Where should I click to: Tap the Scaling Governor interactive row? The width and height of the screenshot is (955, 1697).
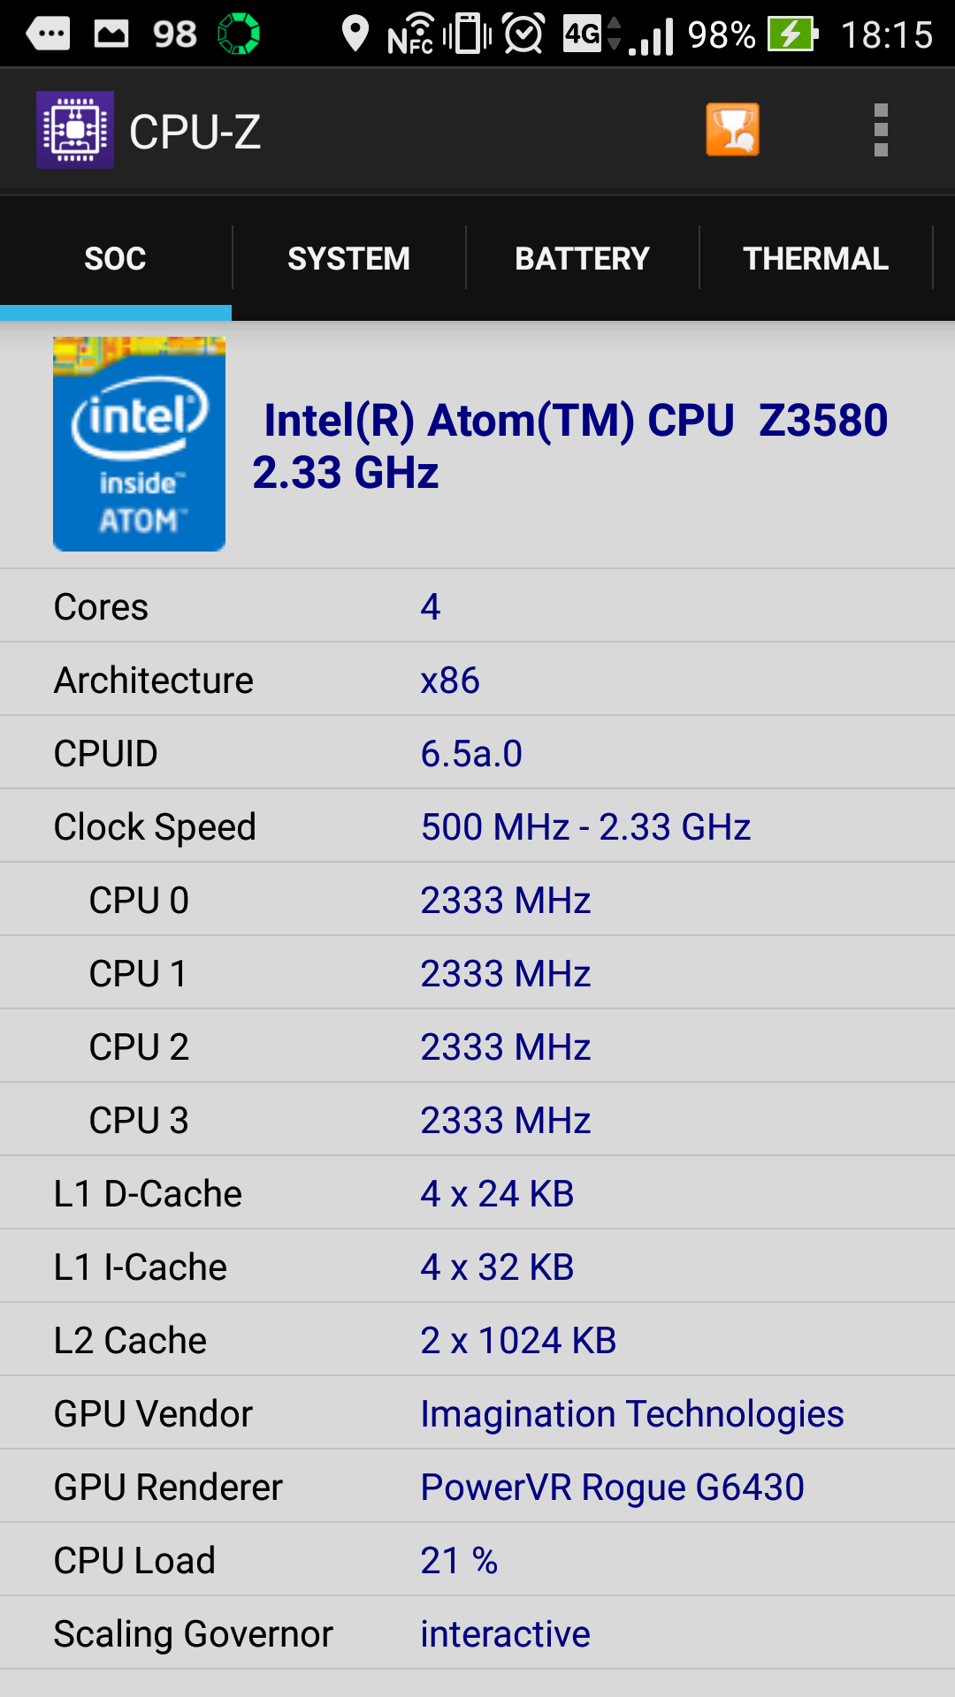(477, 1633)
